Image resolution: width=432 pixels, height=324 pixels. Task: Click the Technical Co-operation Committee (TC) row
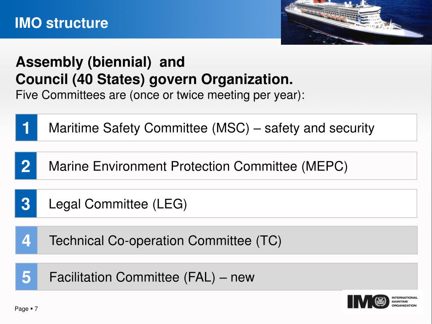[x=216, y=240]
